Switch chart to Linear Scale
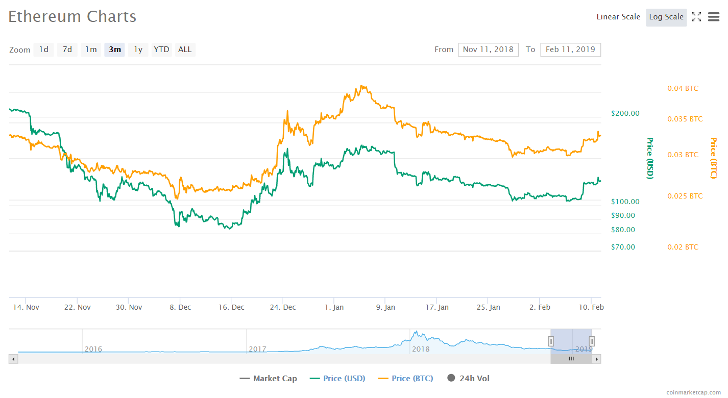 point(618,16)
